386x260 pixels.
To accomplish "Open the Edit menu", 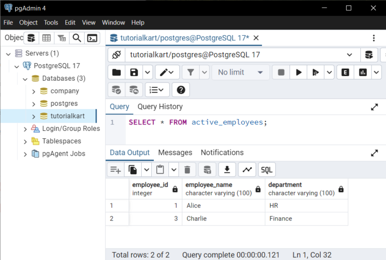I will click(x=70, y=23).
